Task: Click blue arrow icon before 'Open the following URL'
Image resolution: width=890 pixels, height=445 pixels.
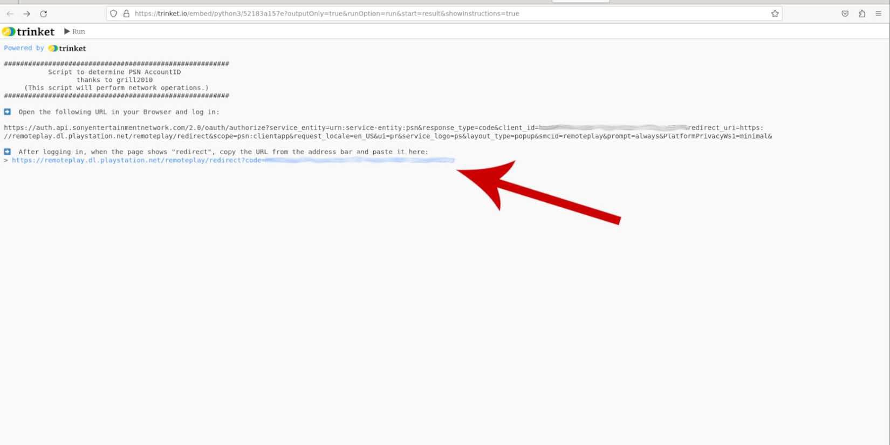Action: pos(8,112)
